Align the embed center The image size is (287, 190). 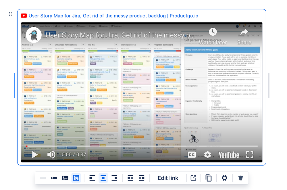[x=103, y=178]
